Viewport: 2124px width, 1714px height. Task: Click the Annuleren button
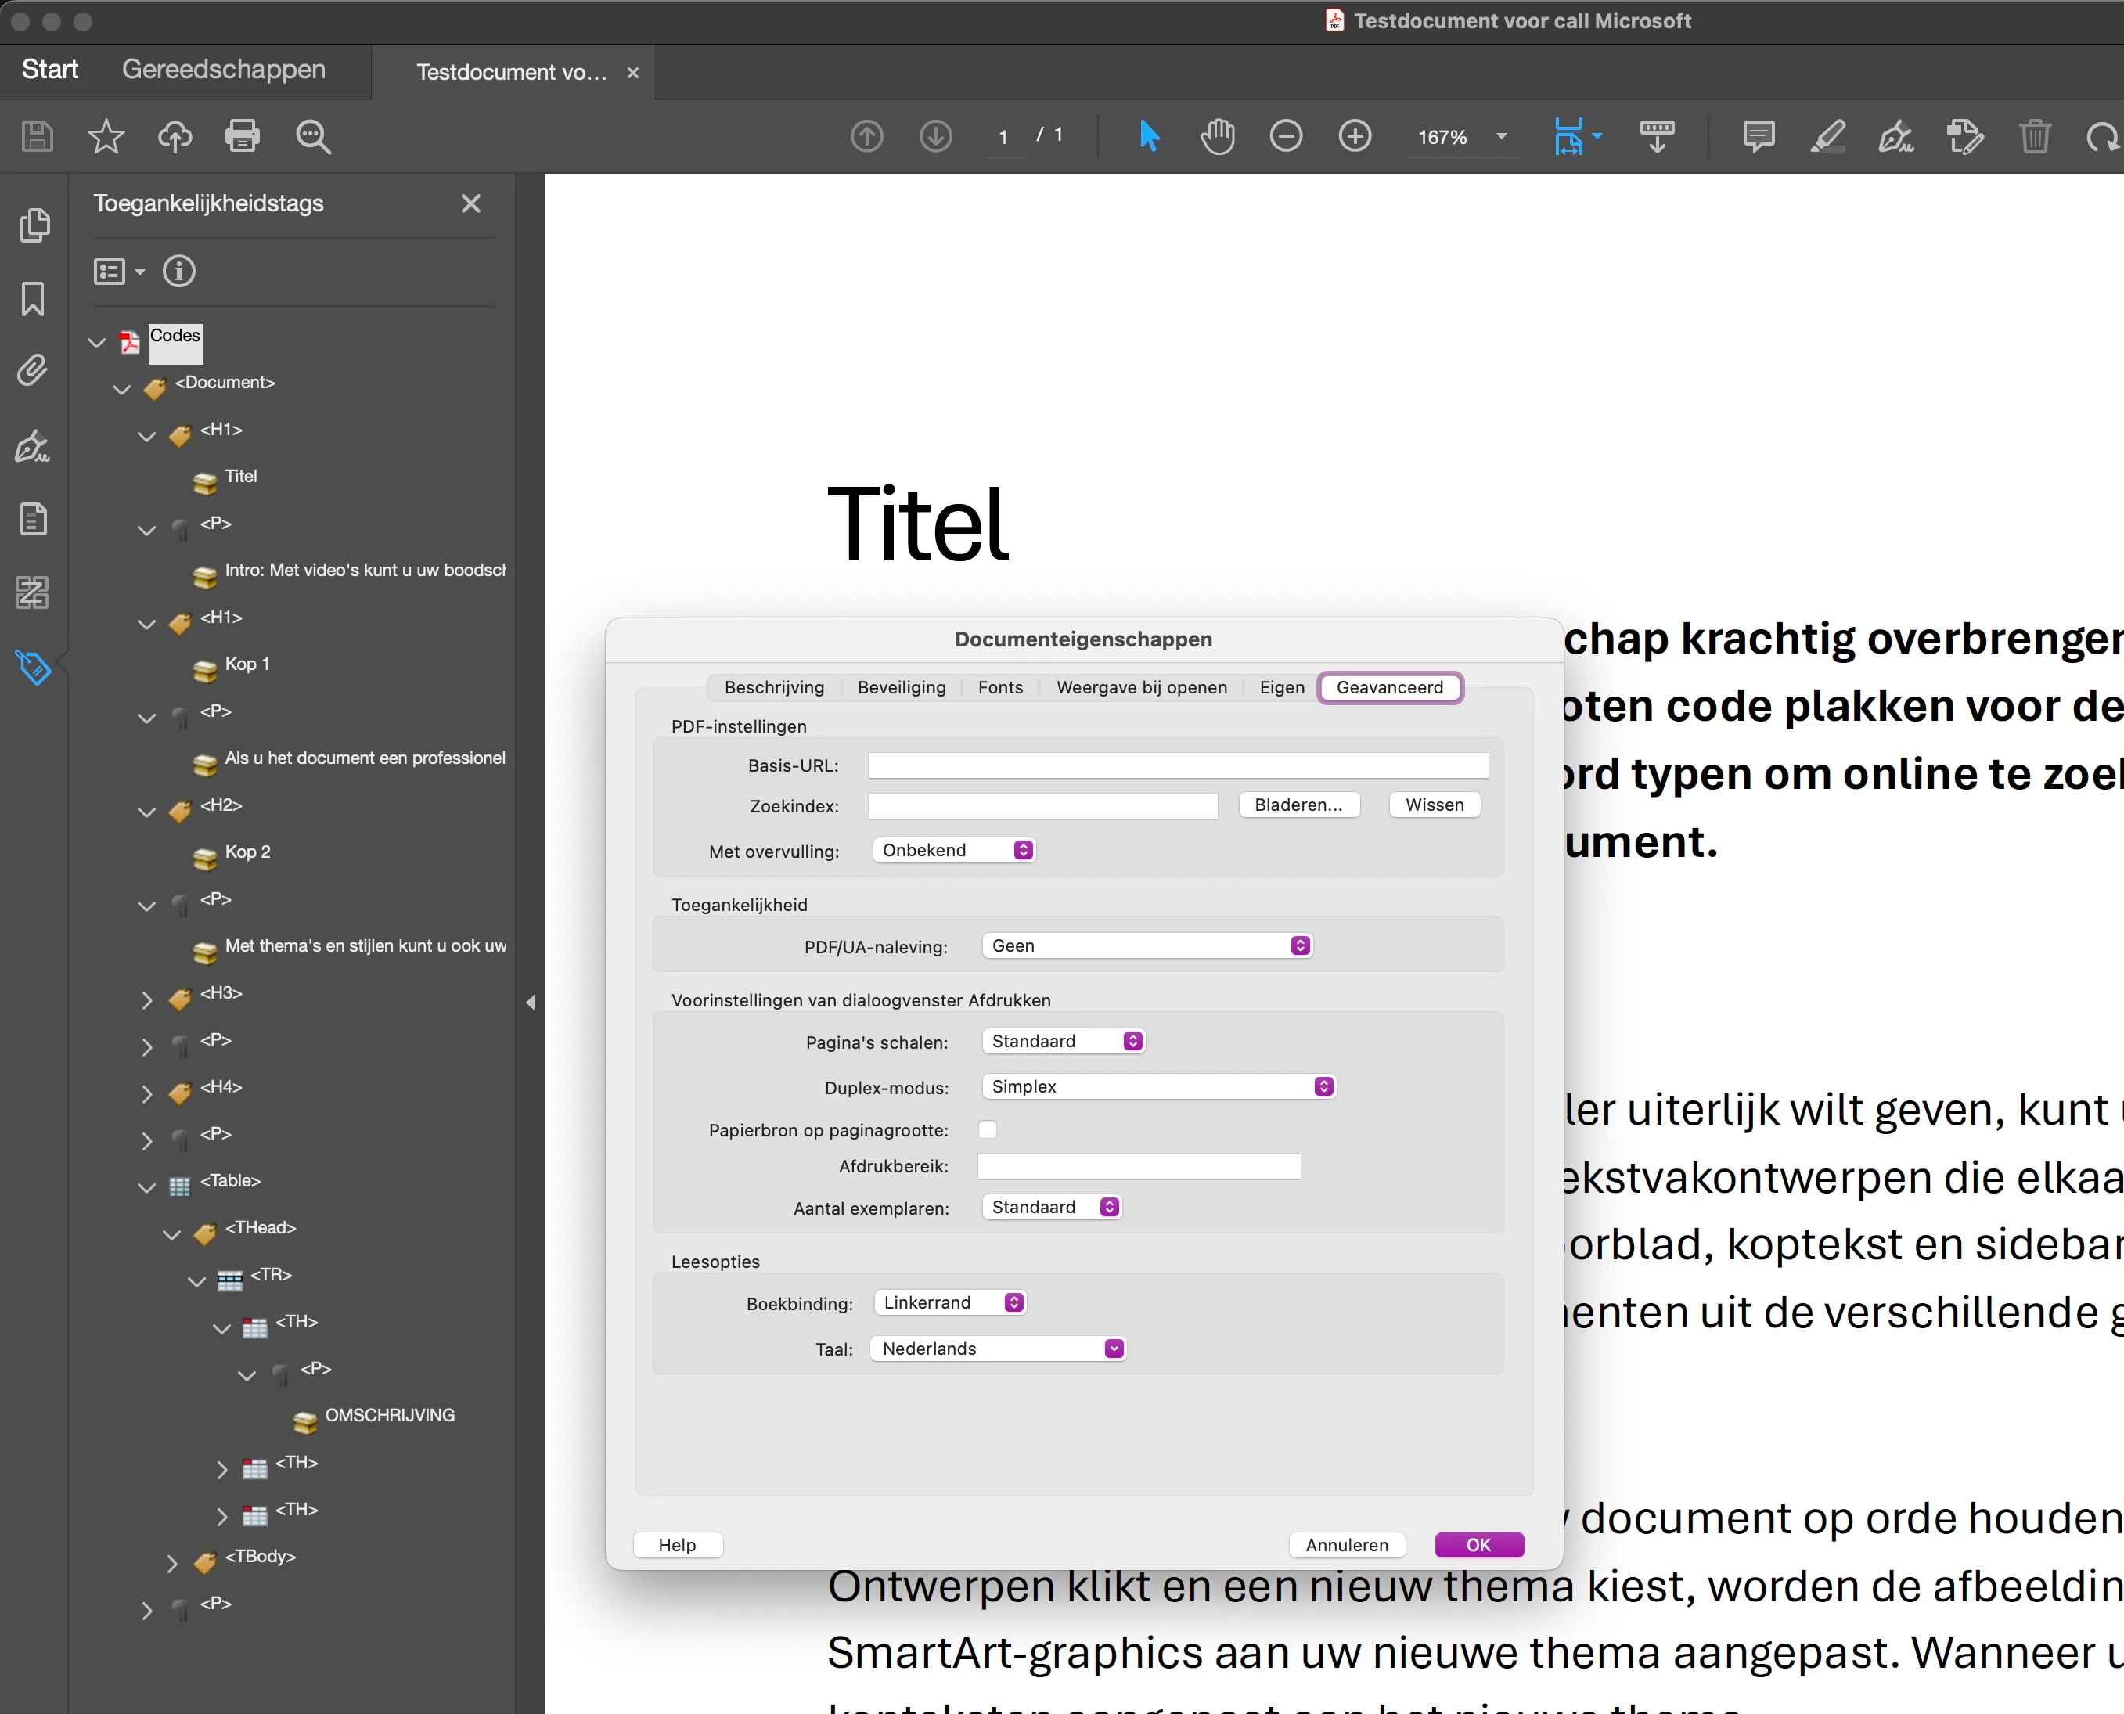tap(1347, 1545)
